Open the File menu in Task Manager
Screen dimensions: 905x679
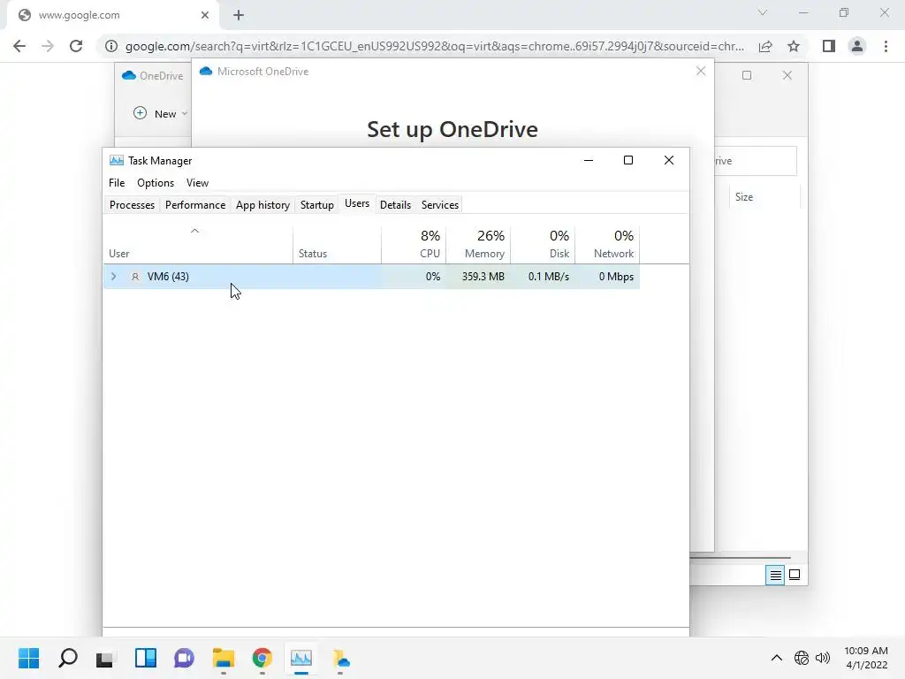[117, 182]
